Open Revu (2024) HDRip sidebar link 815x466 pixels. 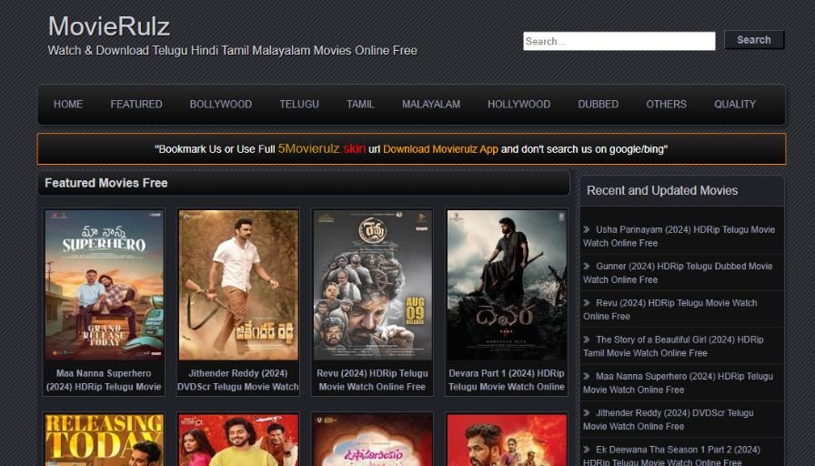670,309
